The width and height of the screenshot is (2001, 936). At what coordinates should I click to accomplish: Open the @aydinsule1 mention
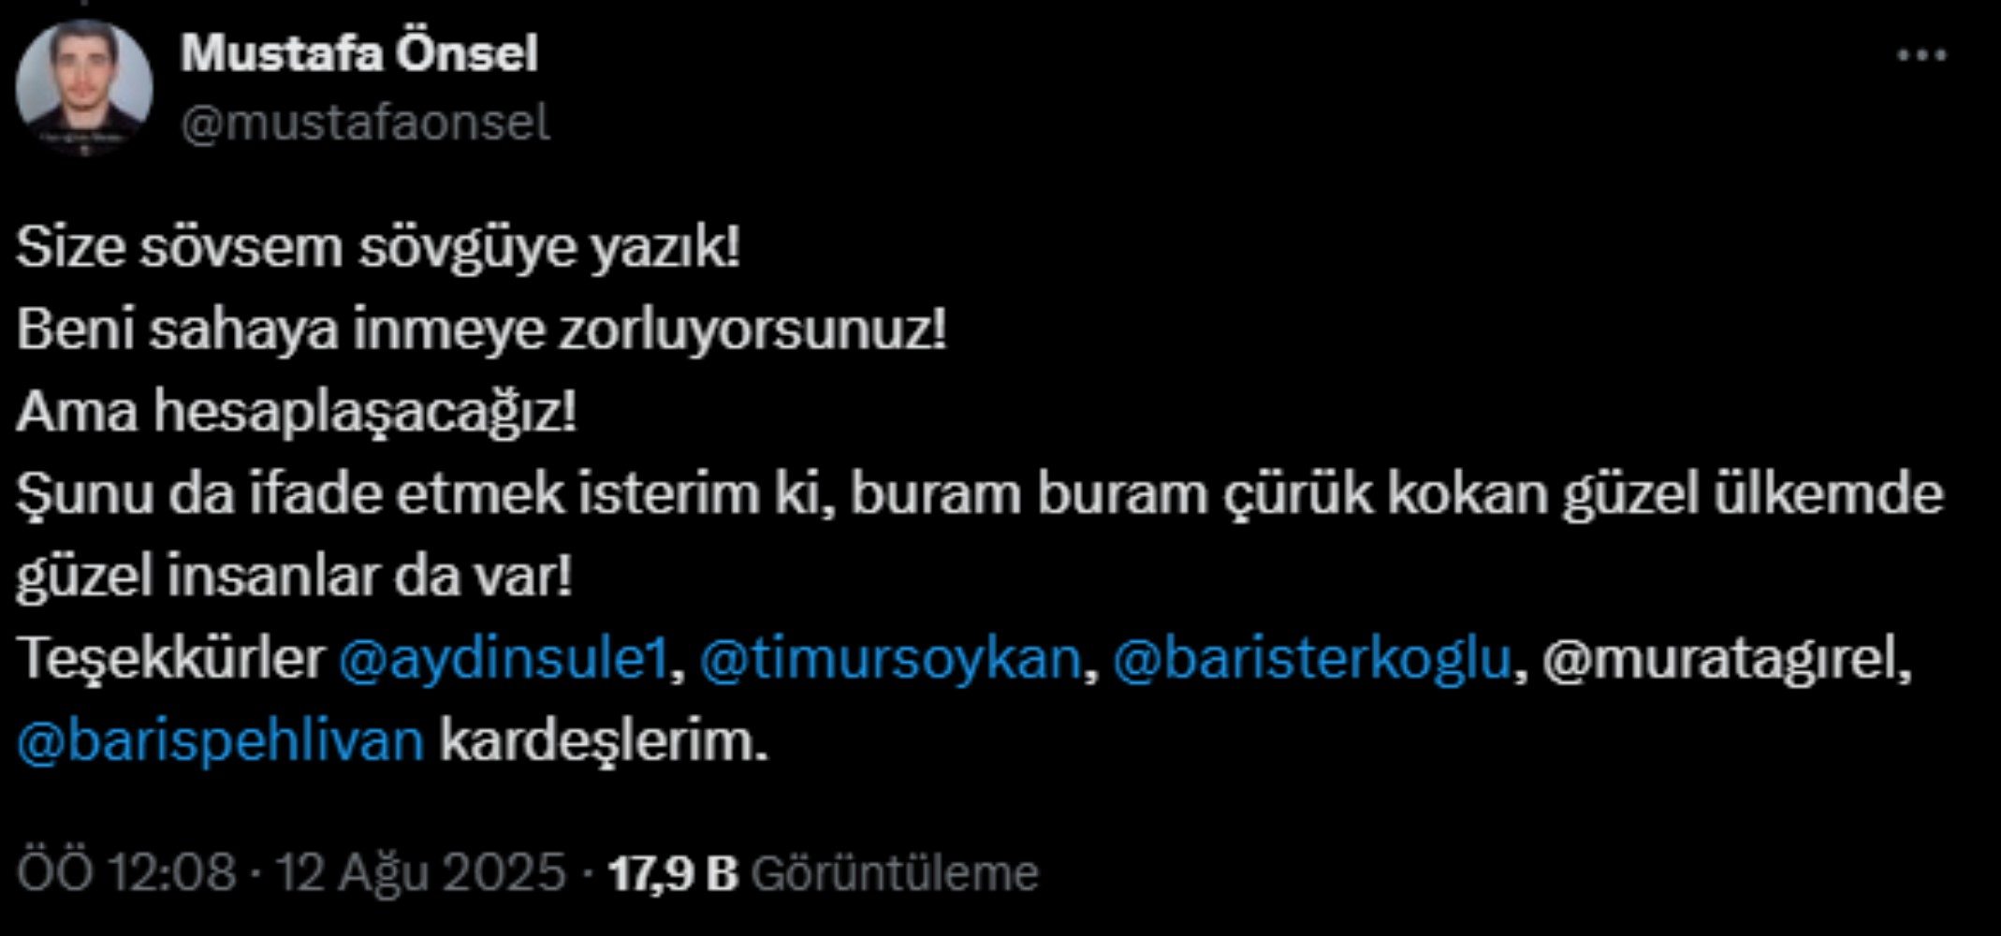coord(504,659)
